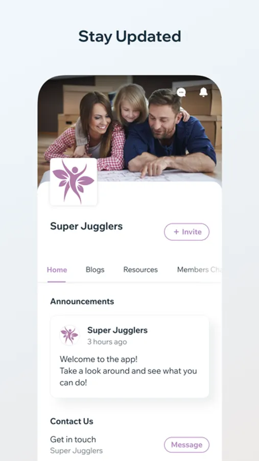Screen dimensions: 259x461
Task: Open the Resources tab
Action: click(140, 269)
